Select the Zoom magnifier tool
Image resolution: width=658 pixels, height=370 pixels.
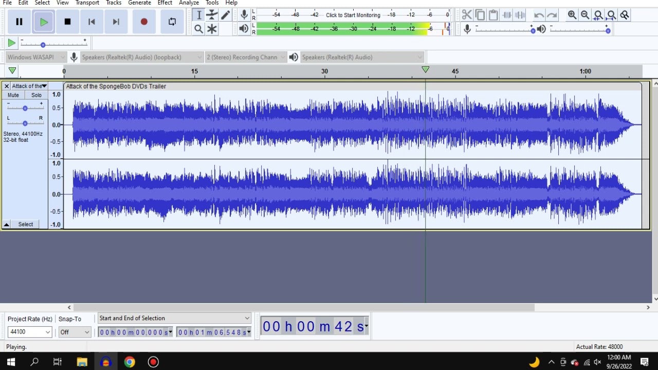(198, 29)
